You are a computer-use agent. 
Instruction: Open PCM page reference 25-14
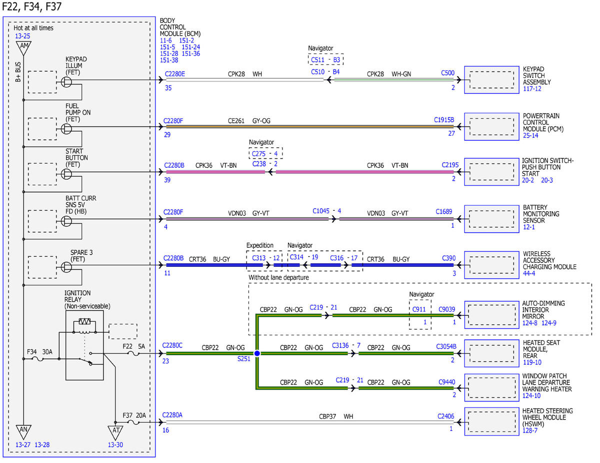coord(531,136)
